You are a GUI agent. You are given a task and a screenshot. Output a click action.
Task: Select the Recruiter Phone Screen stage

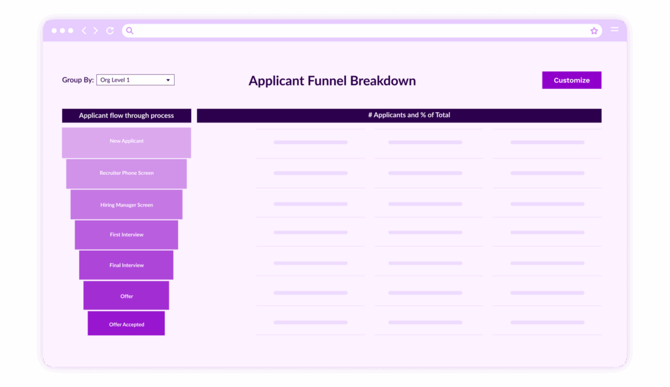126,174
